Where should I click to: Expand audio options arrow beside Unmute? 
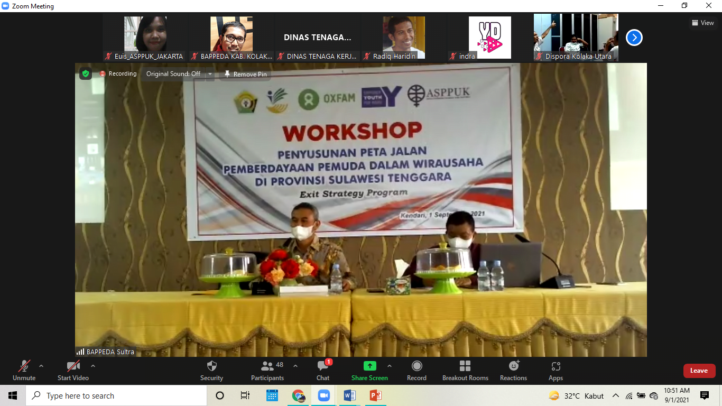pyautogui.click(x=41, y=366)
